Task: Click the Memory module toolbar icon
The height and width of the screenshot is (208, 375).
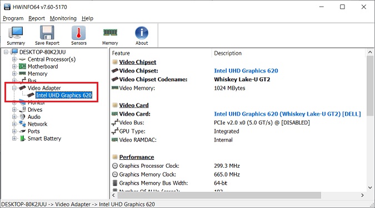Action: (110, 32)
